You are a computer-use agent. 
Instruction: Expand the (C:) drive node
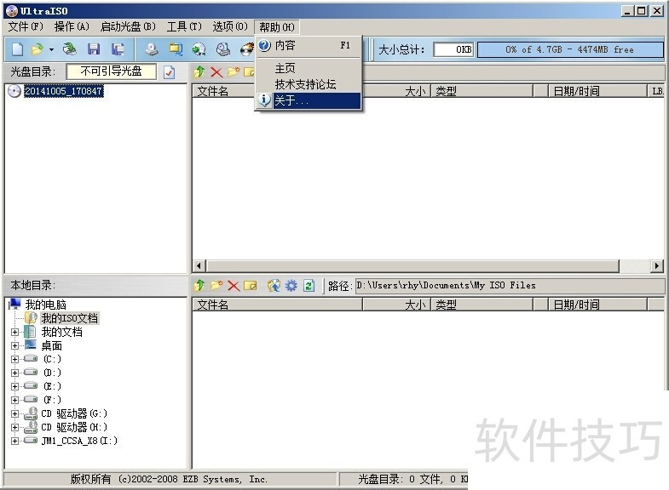coord(15,359)
